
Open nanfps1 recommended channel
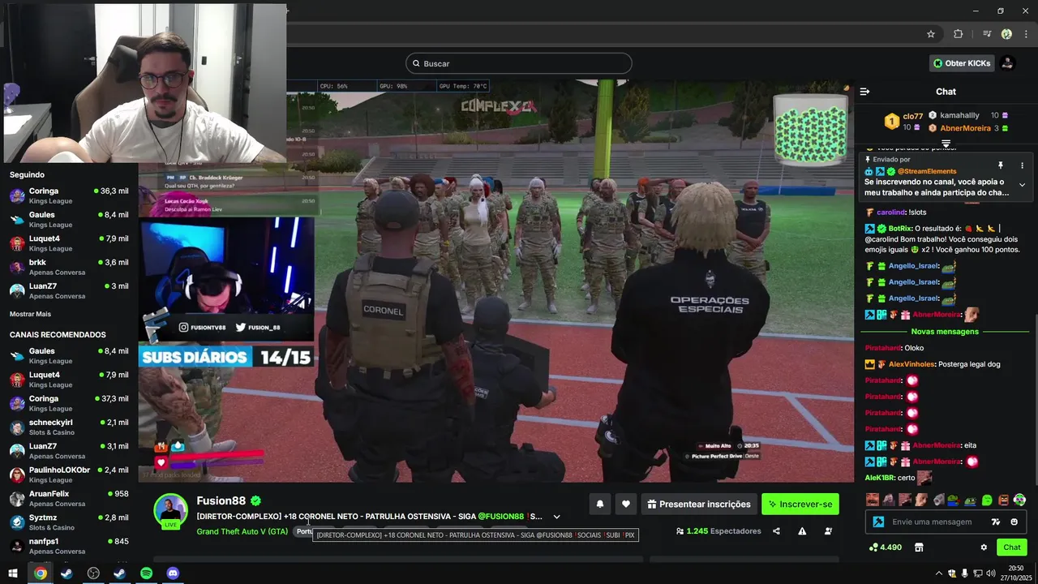coord(69,545)
